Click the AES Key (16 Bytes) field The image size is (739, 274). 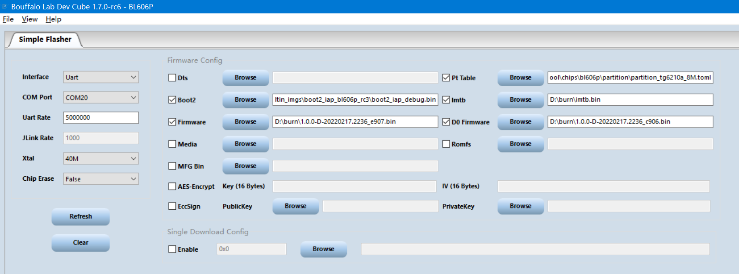point(355,186)
